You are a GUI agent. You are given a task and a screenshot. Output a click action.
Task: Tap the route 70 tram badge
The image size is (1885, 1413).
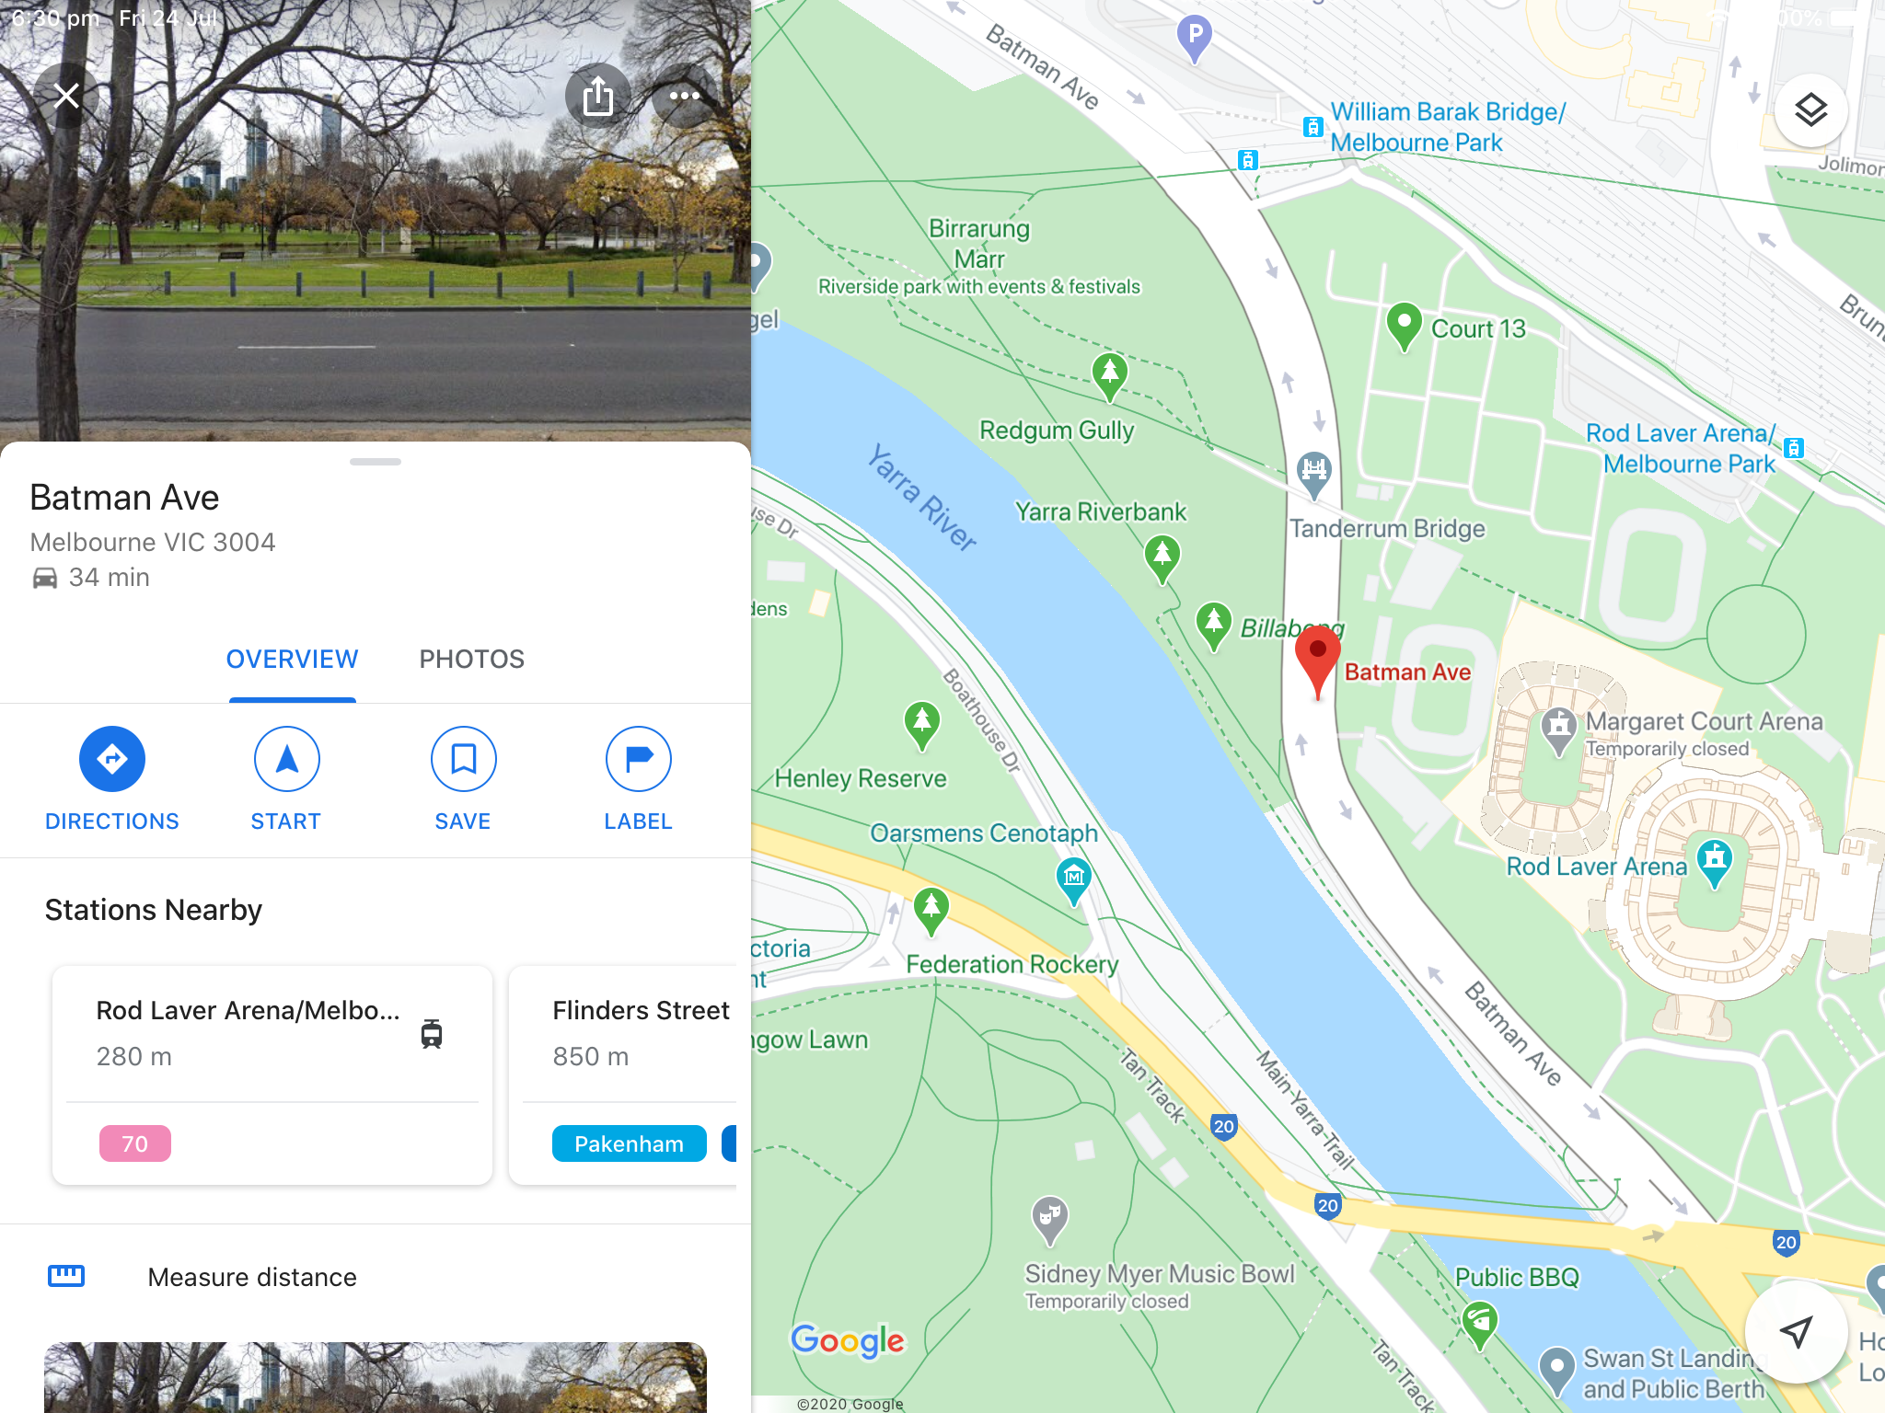(135, 1143)
